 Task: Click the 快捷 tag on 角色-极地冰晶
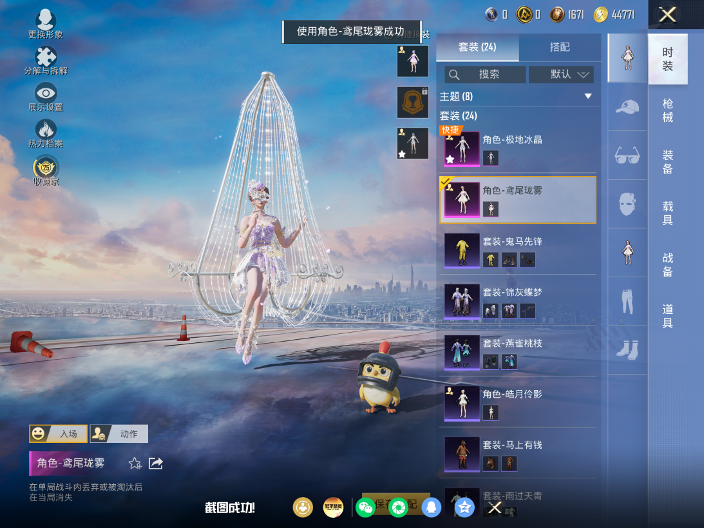(450, 130)
